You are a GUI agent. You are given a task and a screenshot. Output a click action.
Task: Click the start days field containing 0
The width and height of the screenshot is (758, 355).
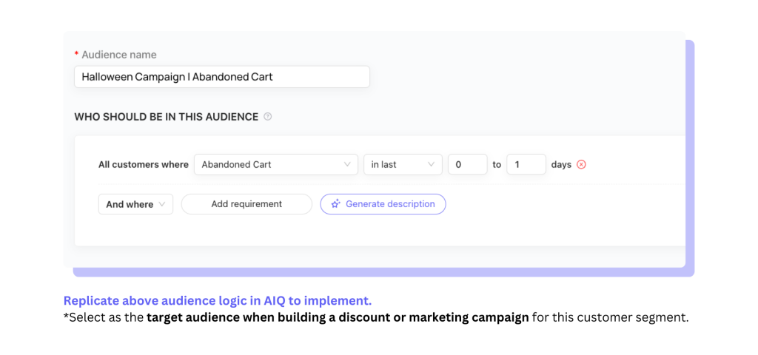468,164
